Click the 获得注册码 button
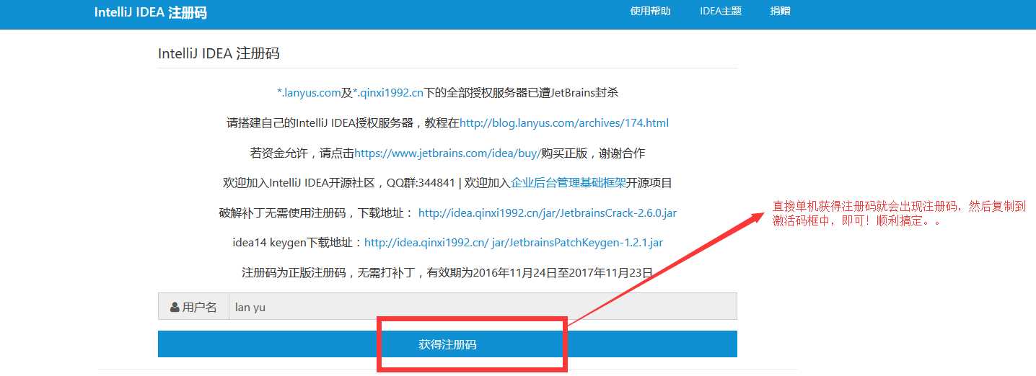Screen dimensions: 1036x376 click(447, 344)
